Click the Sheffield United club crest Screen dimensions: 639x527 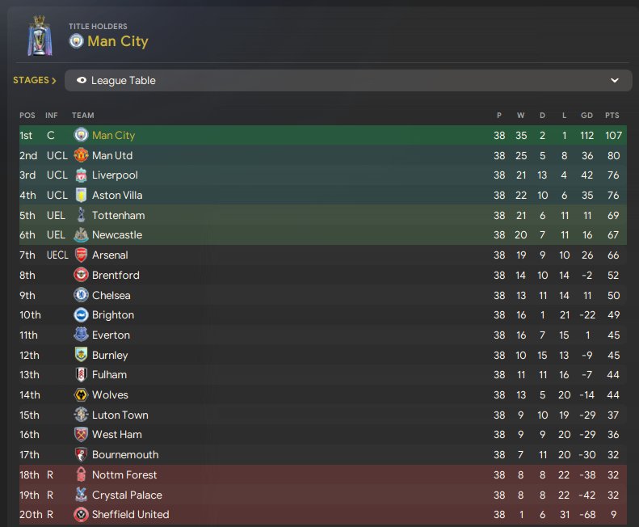coord(81,514)
